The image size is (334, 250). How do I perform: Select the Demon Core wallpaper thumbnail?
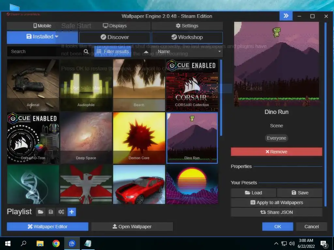(x=139, y=138)
